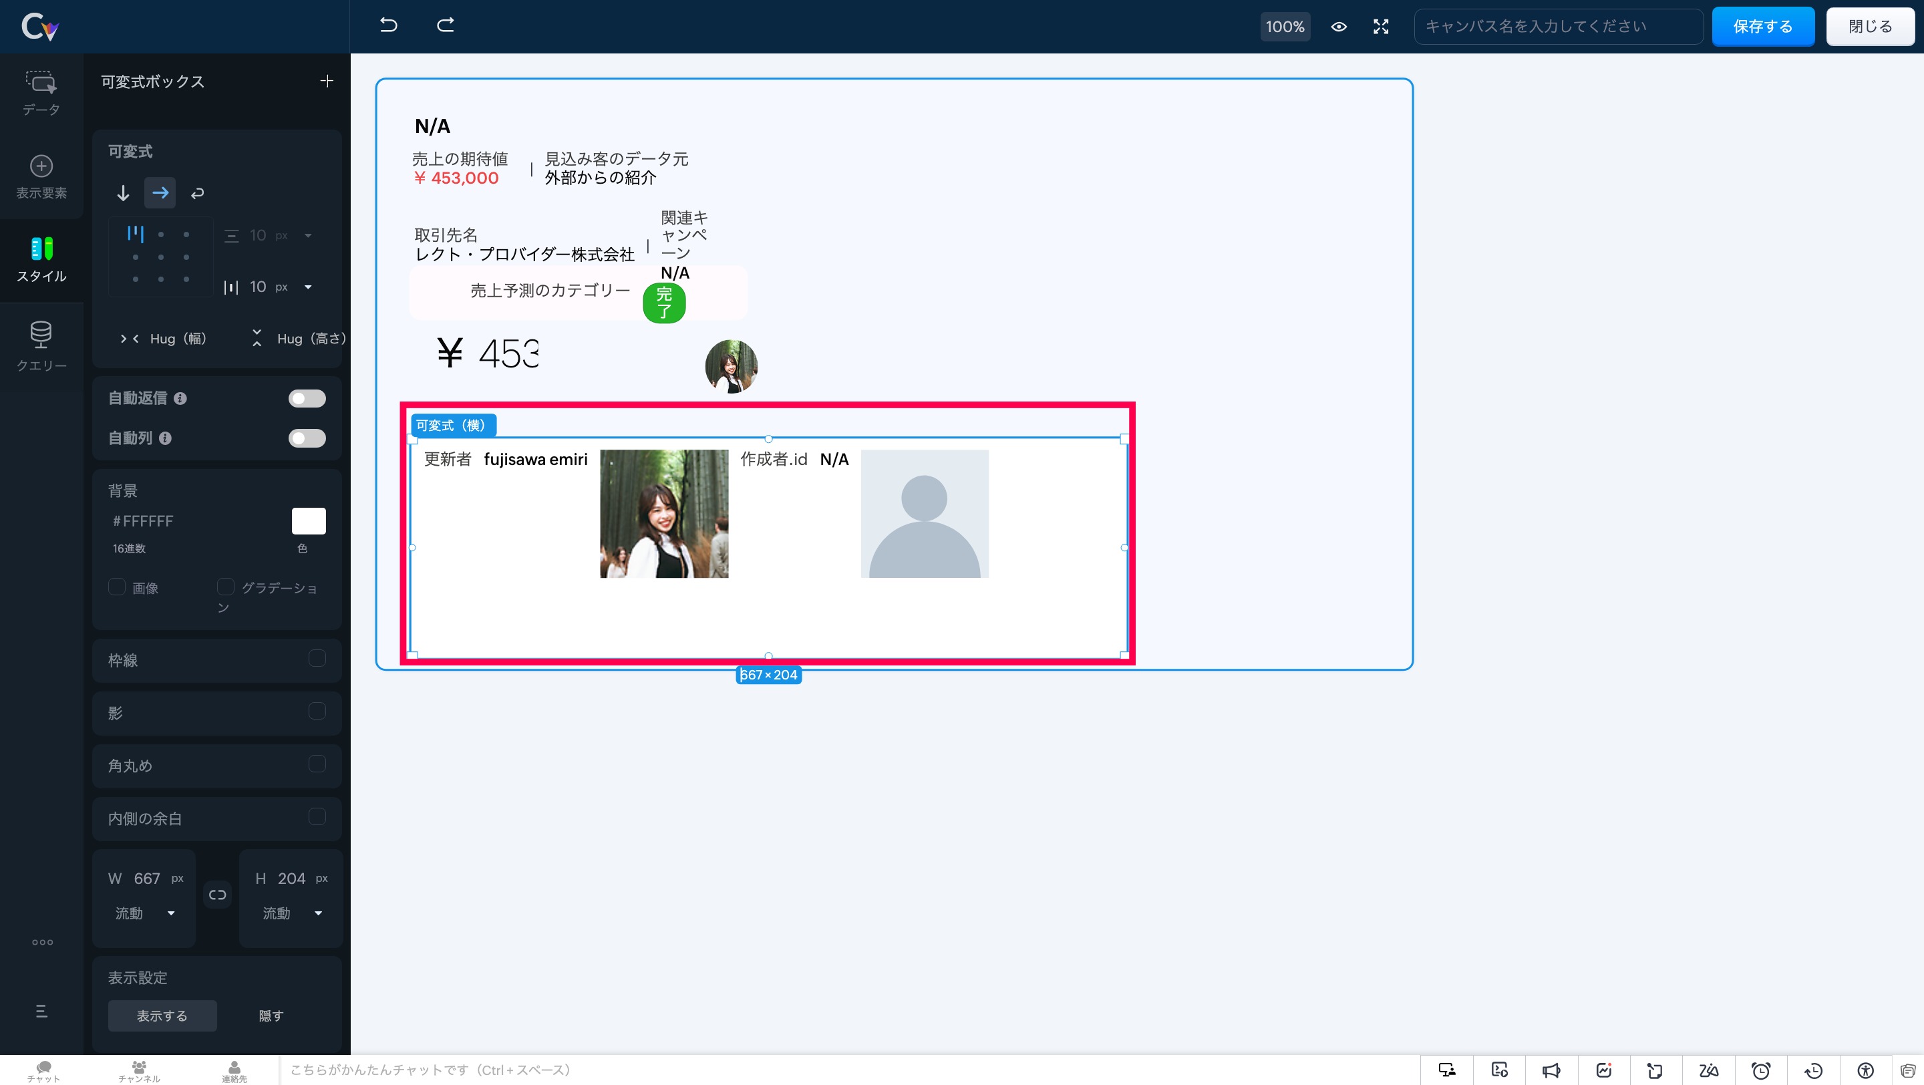Expand the horizontal gap px unit dropdown
Viewport: 1924px width, 1085px height.
[x=308, y=287]
